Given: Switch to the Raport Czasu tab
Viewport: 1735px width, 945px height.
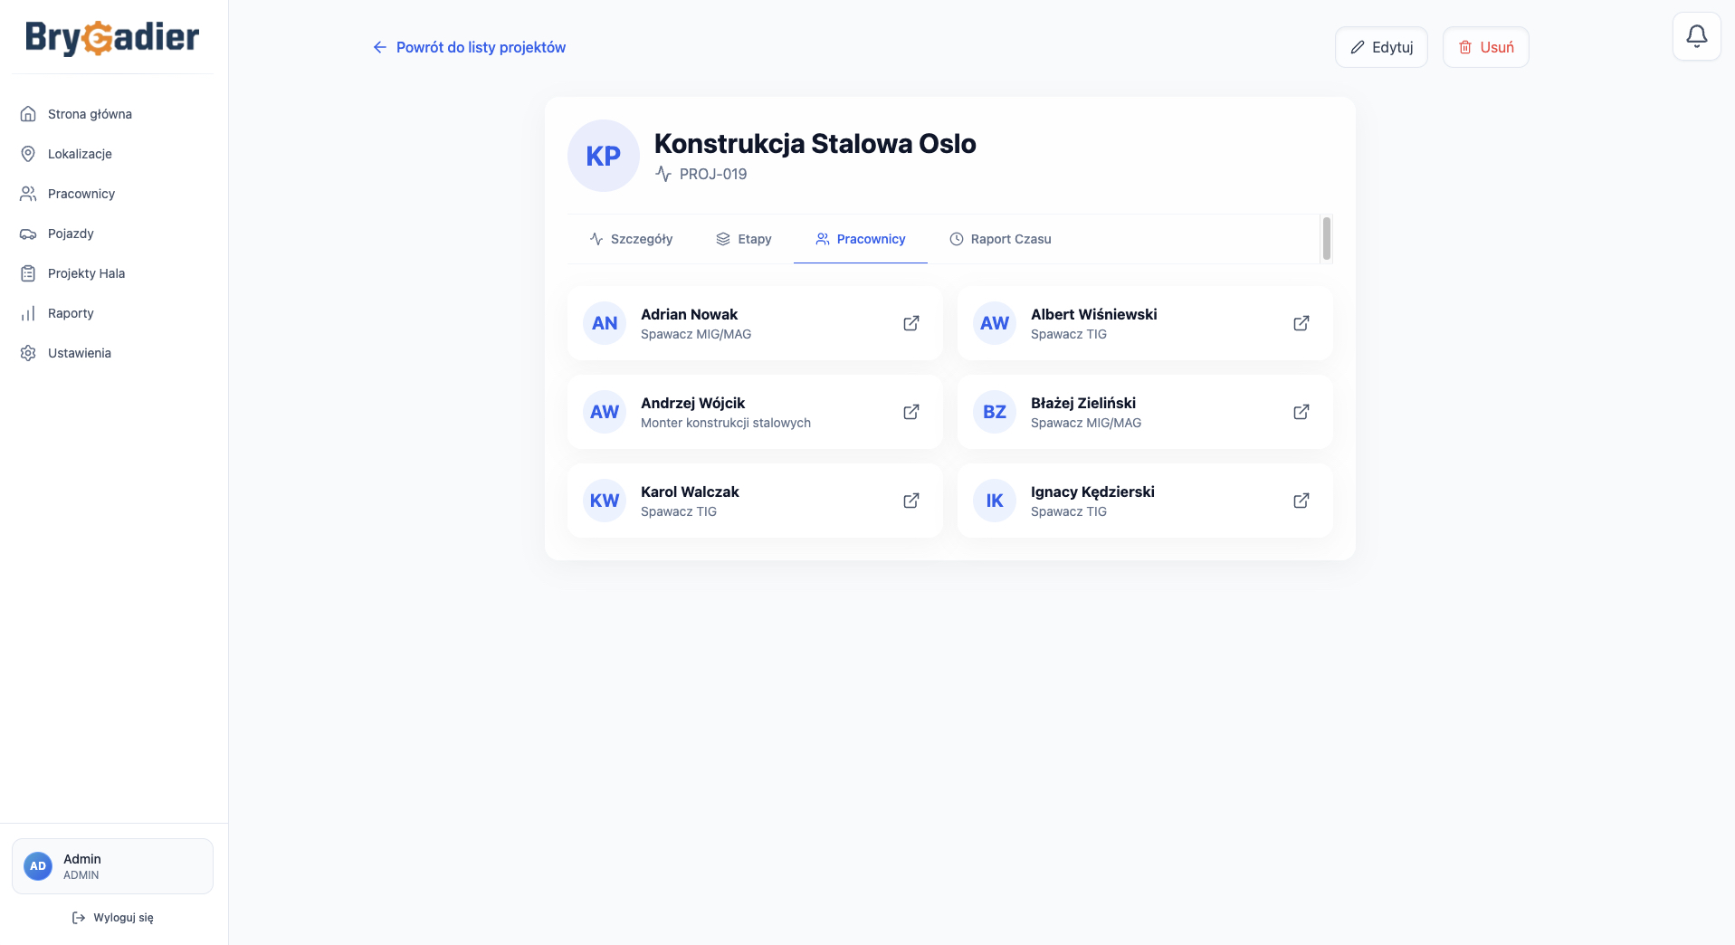Looking at the screenshot, I should (x=1000, y=239).
